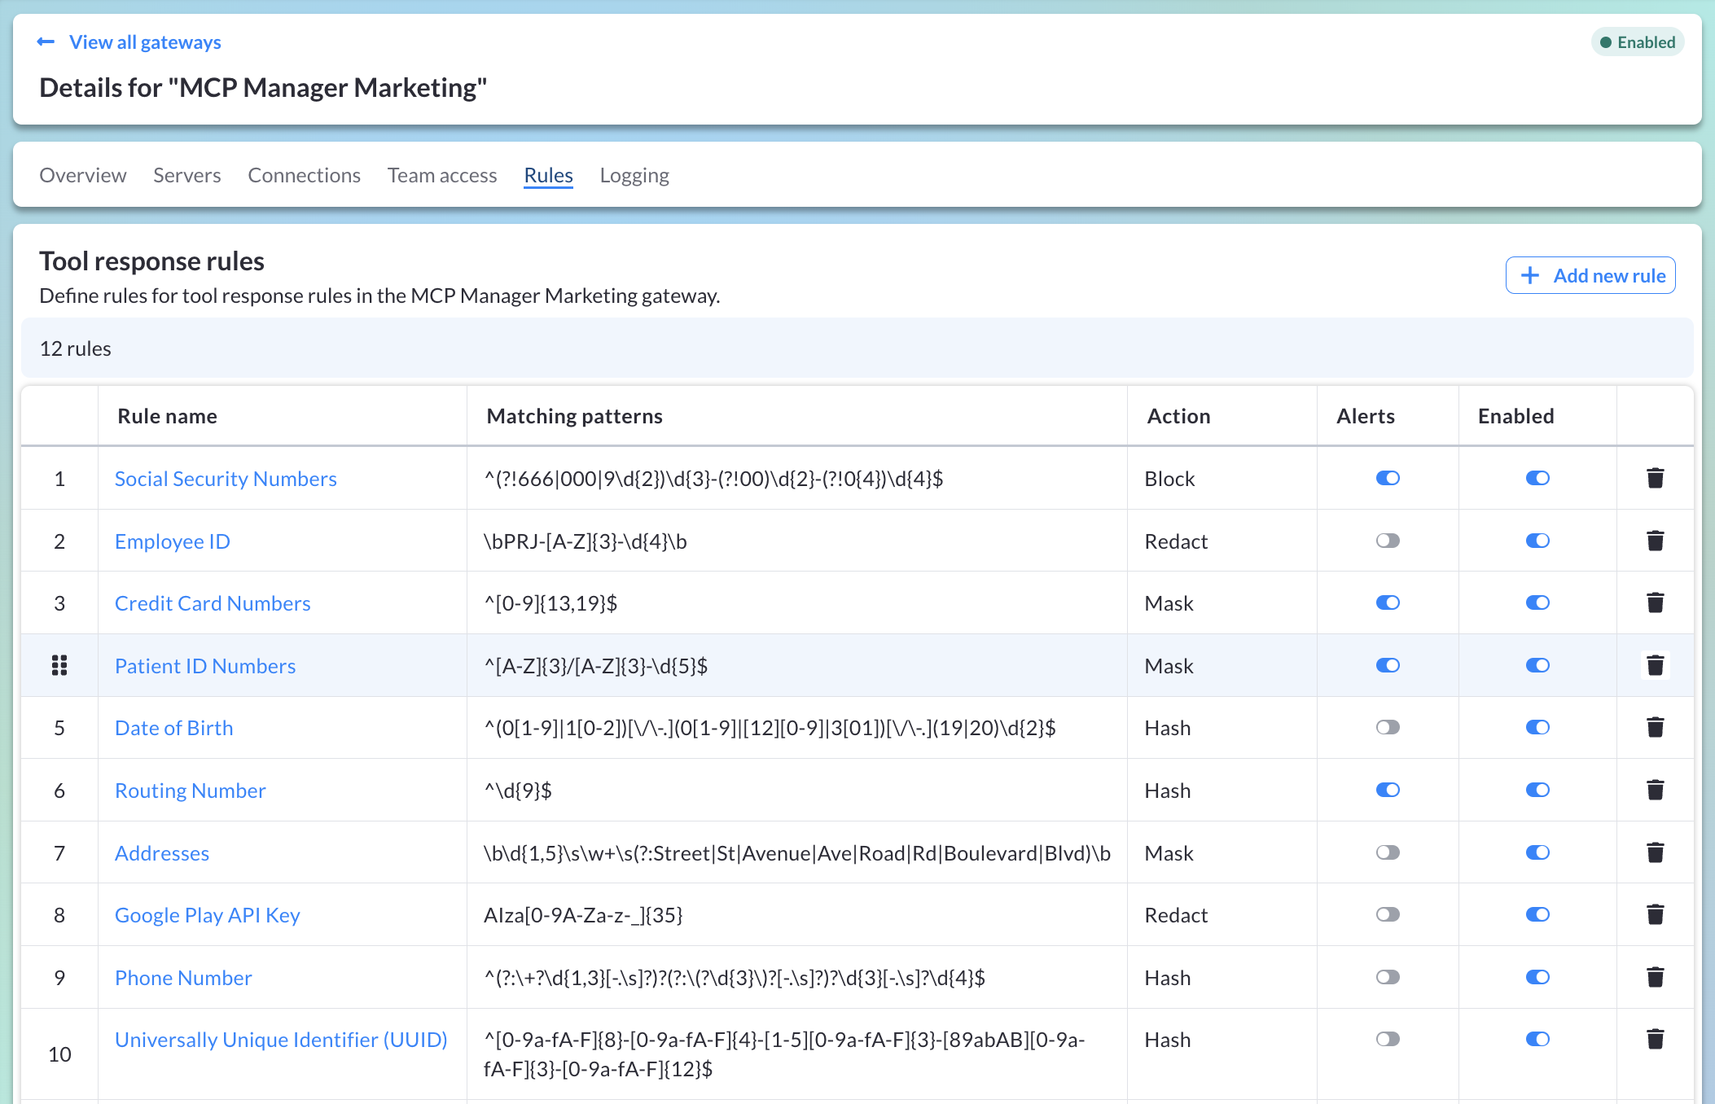Delete the Phone Number rule
Viewport: 1715px width, 1104px height.
tap(1654, 977)
